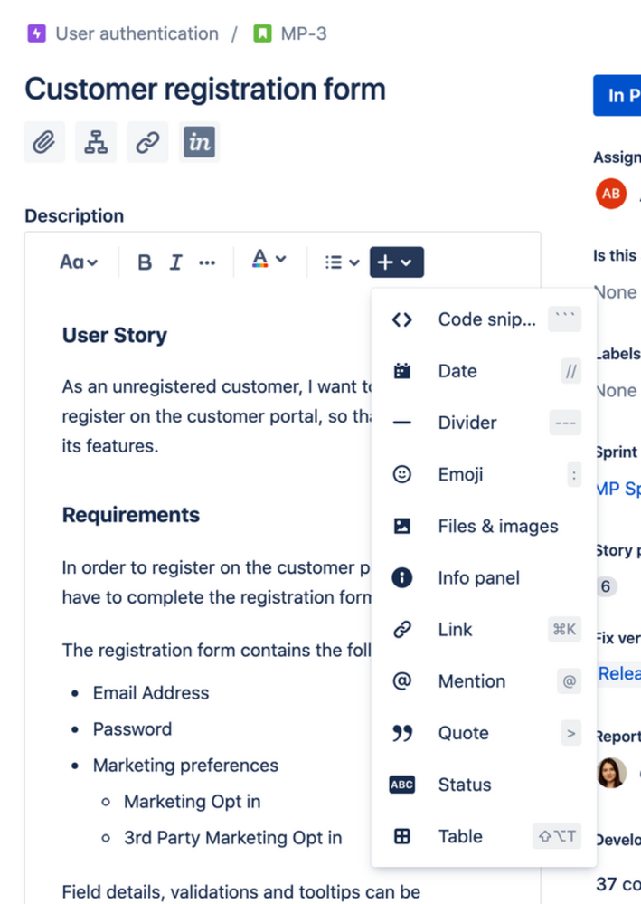Click the AB assignee avatar
The width and height of the screenshot is (641, 904).
tap(611, 193)
